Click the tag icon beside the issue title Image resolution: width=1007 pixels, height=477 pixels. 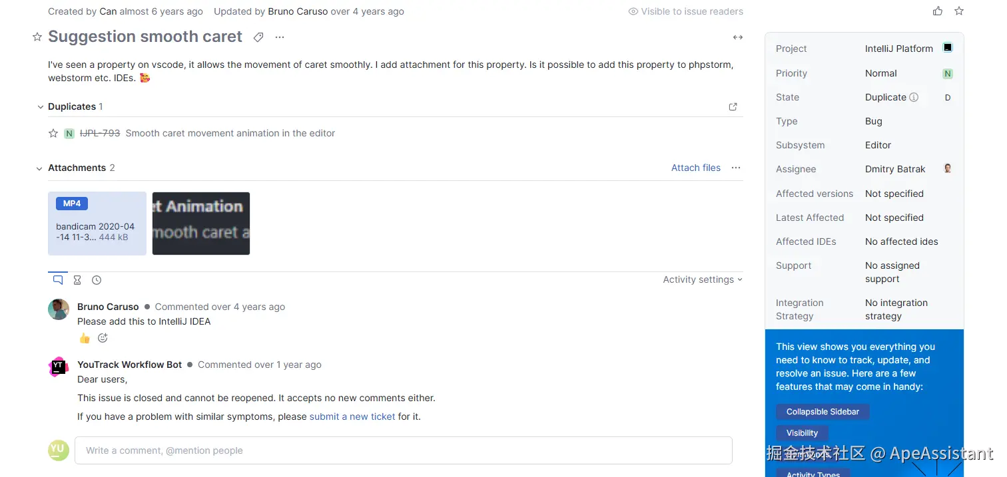click(x=258, y=37)
